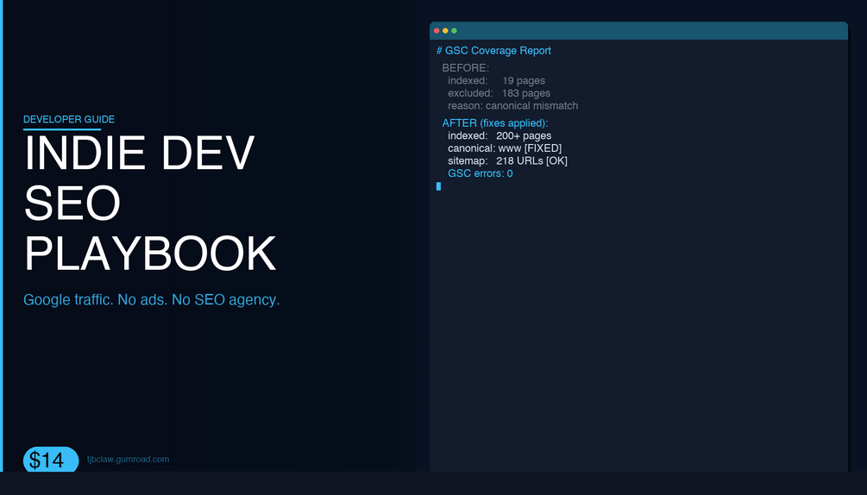Click the 'AFTER (fixes applied):' line
This screenshot has width=867, height=495.
[495, 123]
